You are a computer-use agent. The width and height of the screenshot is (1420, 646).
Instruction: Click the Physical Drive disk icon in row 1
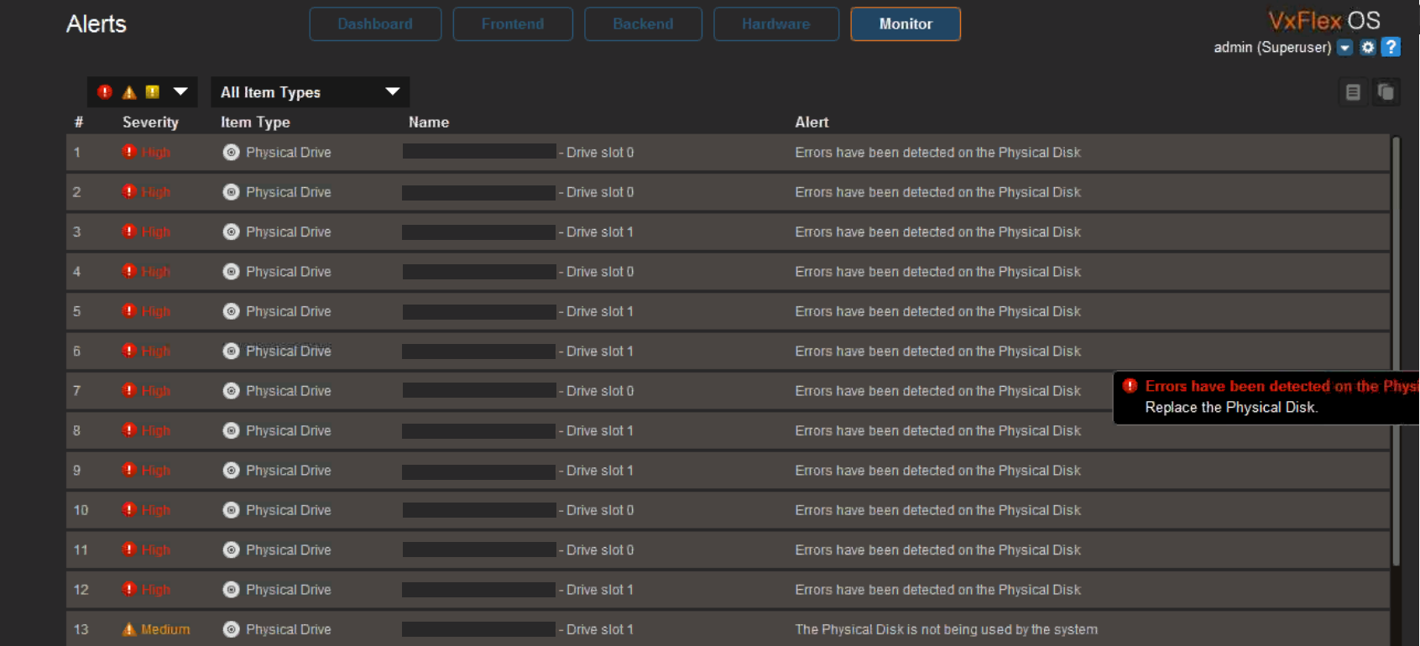point(231,153)
